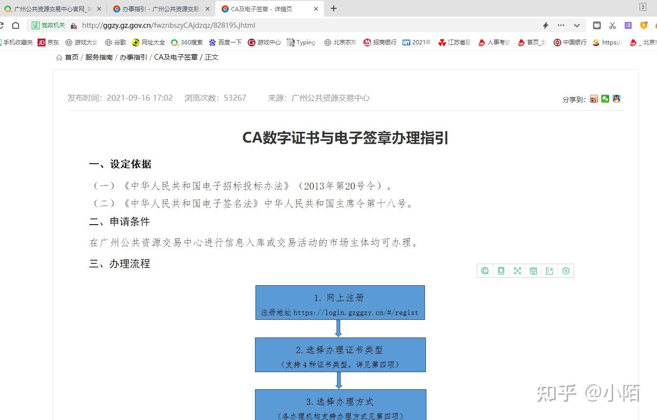The width and height of the screenshot is (657, 420).
Task: Go to CA及电子签章 in breadcrumb
Action: (176, 57)
